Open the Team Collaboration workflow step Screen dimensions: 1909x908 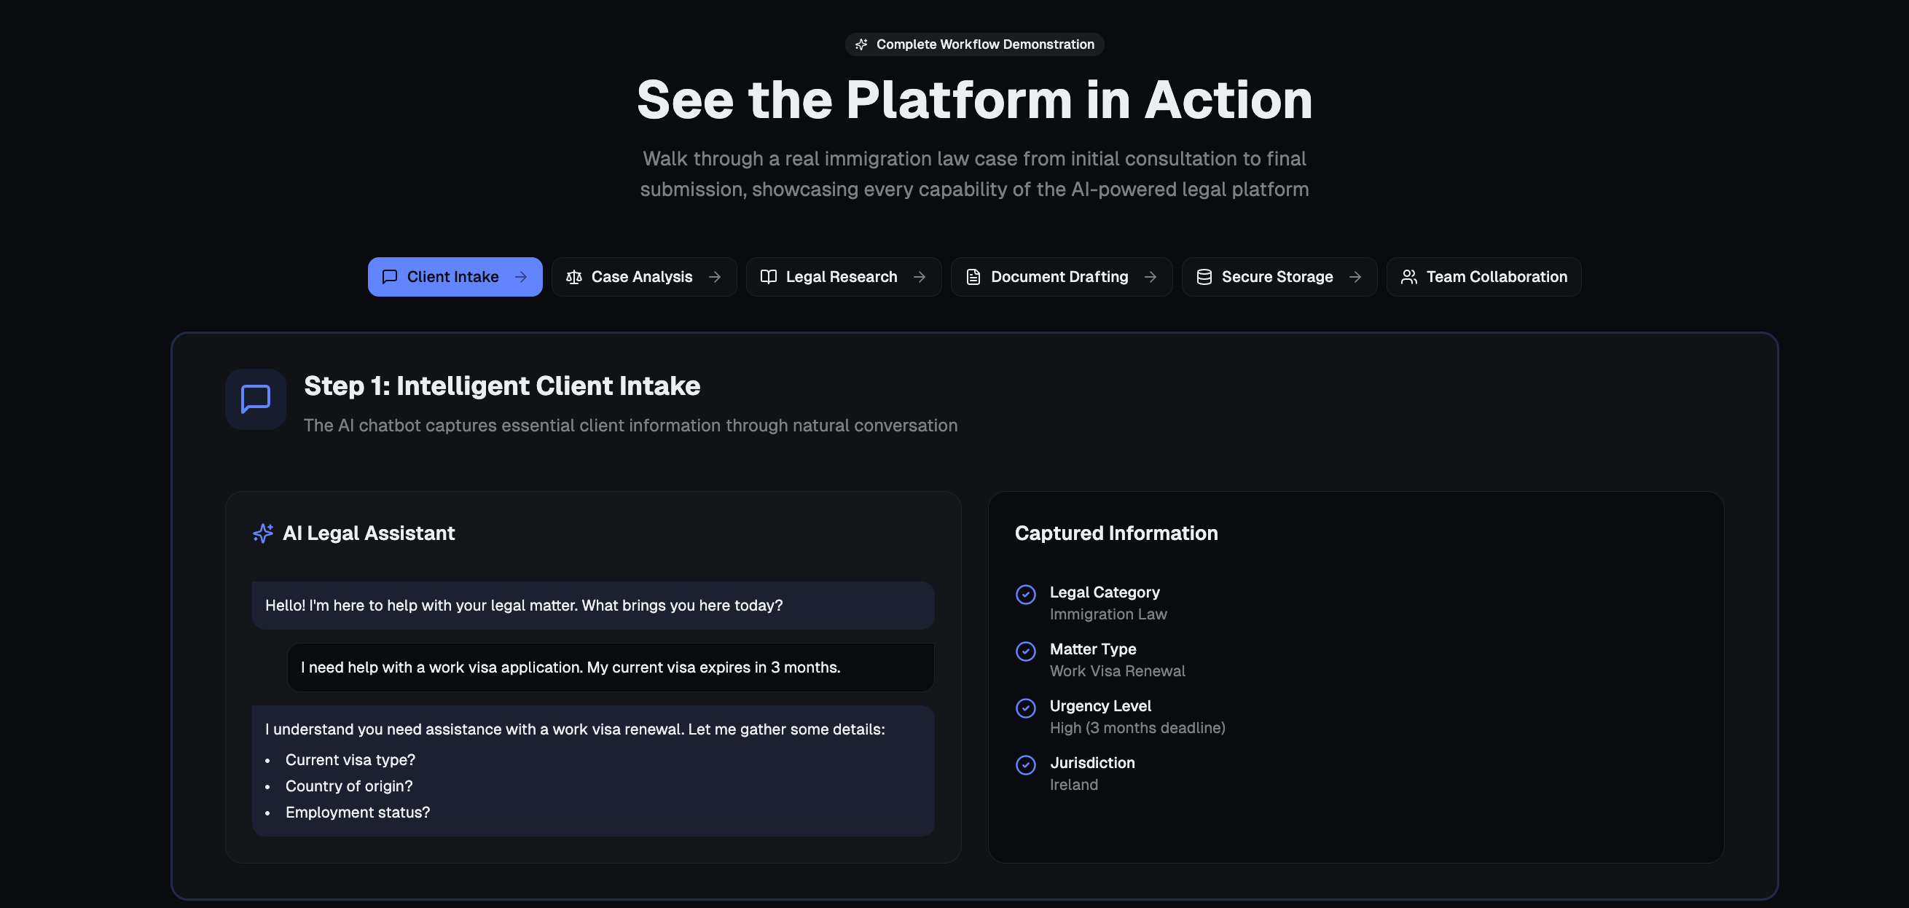point(1483,276)
